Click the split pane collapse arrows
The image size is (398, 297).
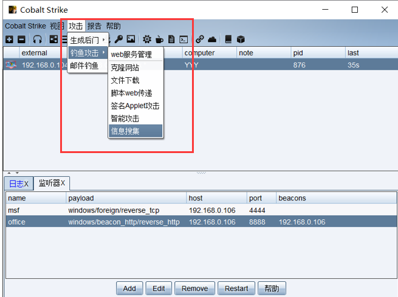tap(13, 172)
